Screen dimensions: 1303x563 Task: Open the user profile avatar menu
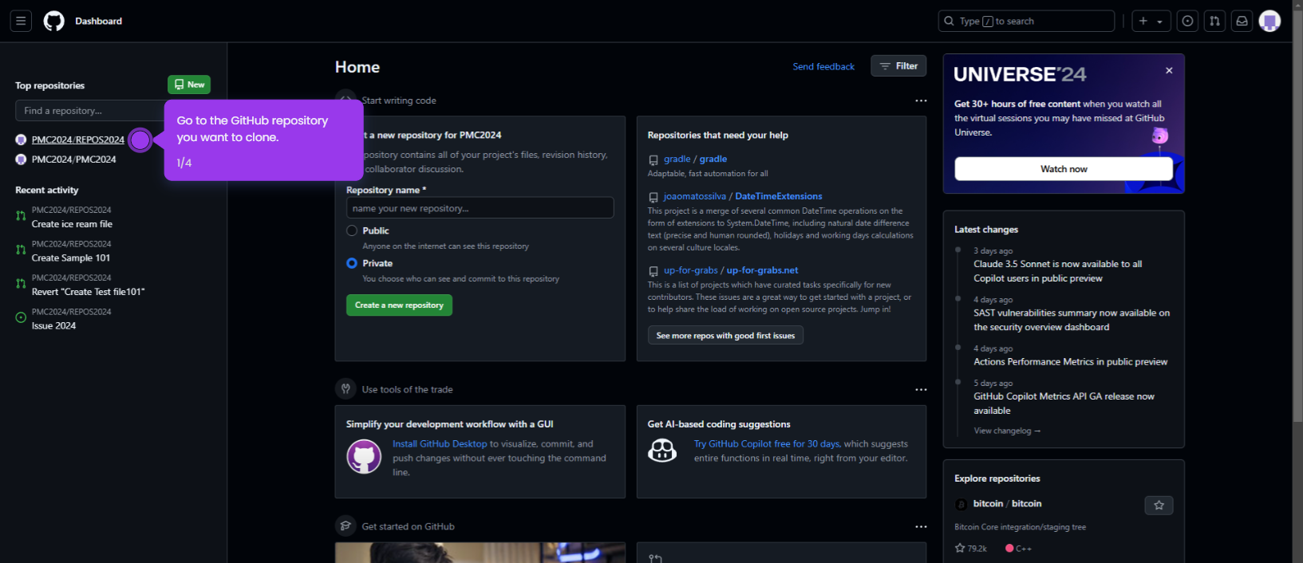pos(1269,22)
